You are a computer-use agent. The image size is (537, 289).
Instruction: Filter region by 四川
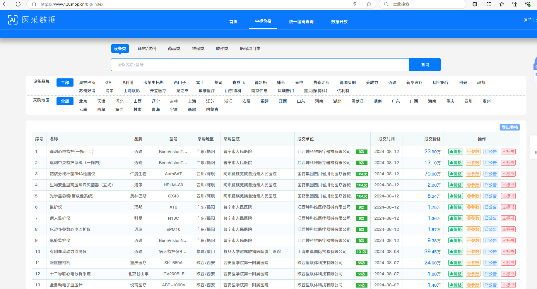click(x=468, y=101)
